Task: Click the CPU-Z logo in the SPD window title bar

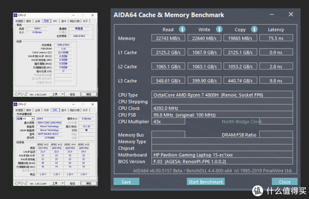Action: click(15, 104)
